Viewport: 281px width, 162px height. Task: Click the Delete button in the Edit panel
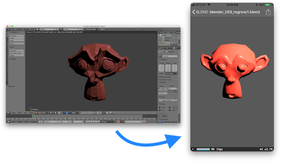point(17,56)
